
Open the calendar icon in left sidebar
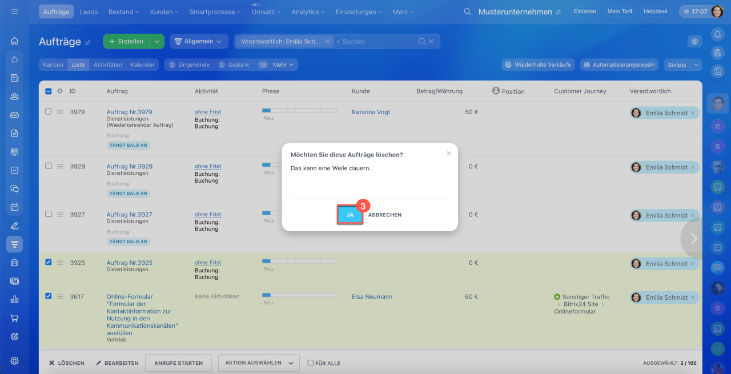click(x=15, y=207)
